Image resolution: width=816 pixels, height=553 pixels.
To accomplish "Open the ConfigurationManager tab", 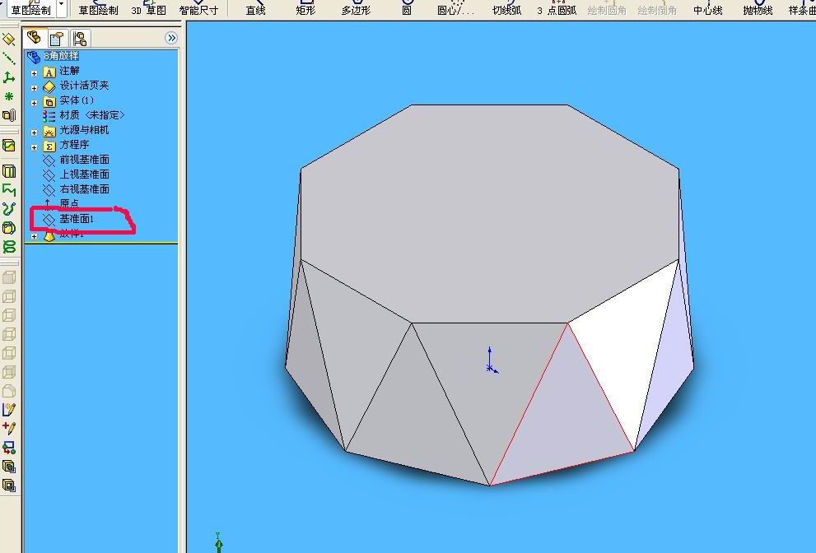I will pyautogui.click(x=80, y=38).
